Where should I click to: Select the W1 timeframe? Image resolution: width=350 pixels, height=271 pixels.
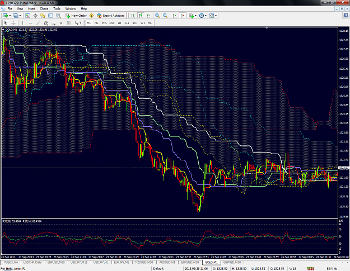click(143, 23)
